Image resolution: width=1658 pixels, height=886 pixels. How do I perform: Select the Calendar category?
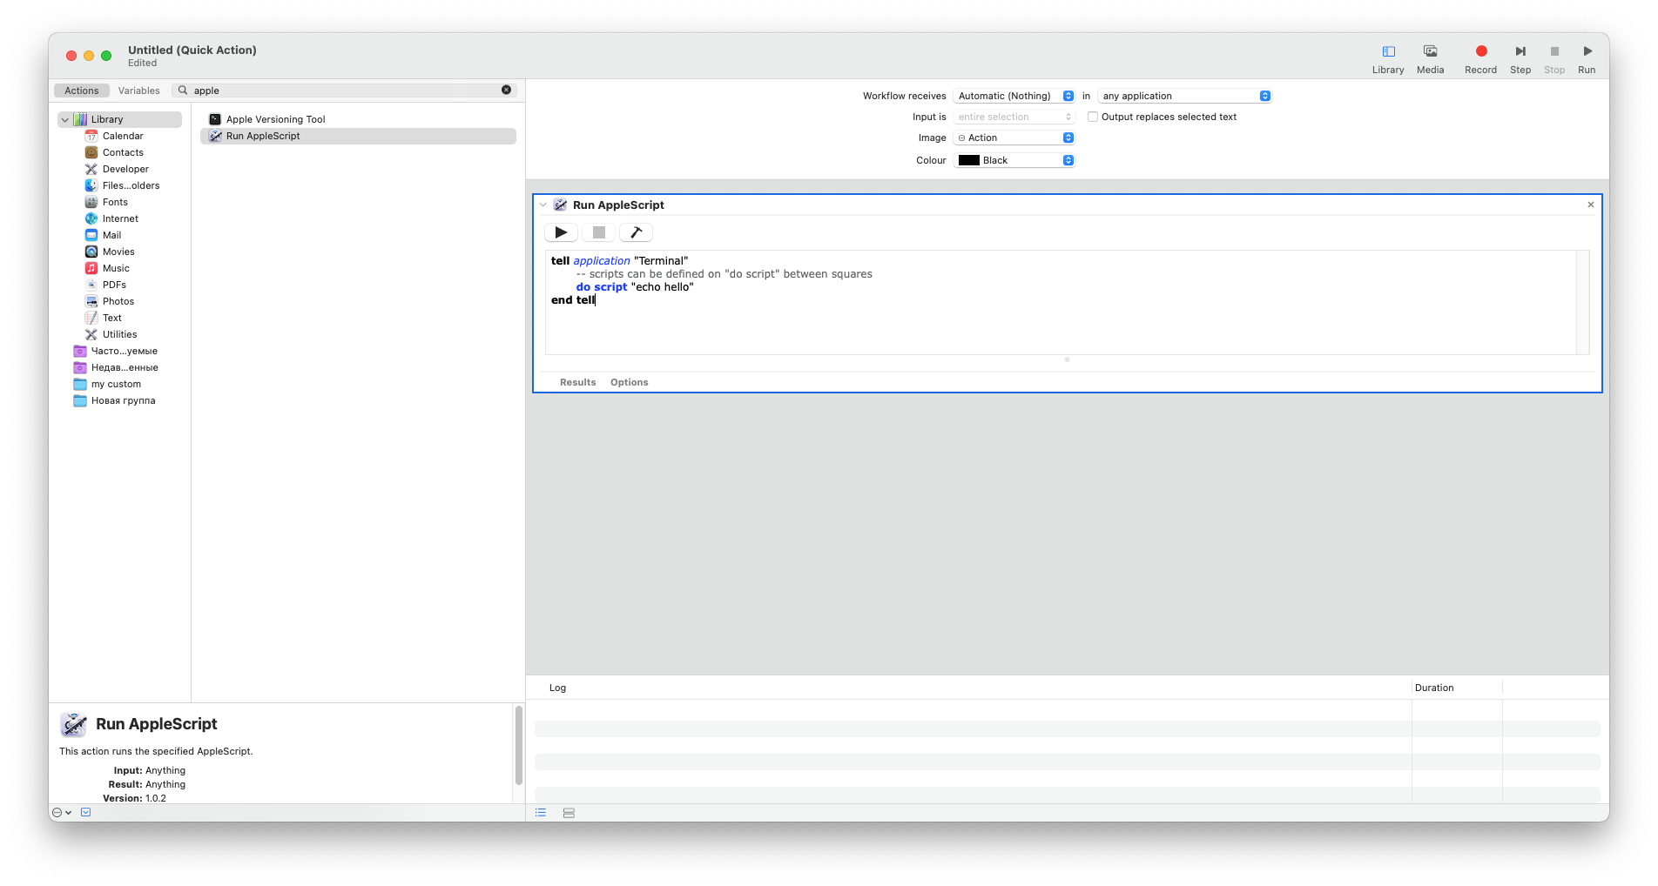click(x=123, y=136)
